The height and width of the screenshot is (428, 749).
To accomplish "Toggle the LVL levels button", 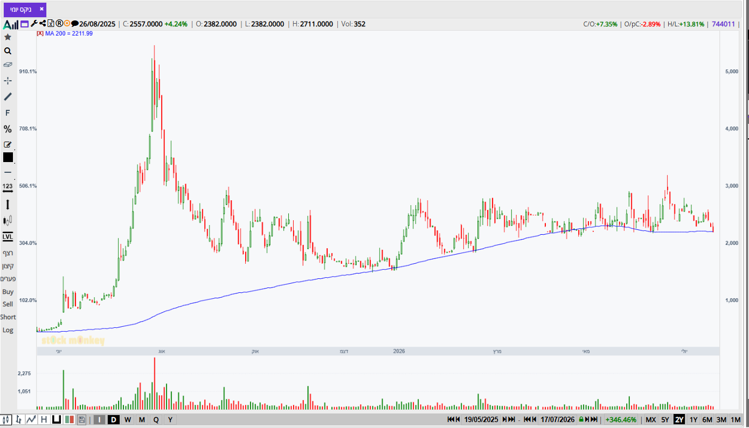I will [x=8, y=236].
